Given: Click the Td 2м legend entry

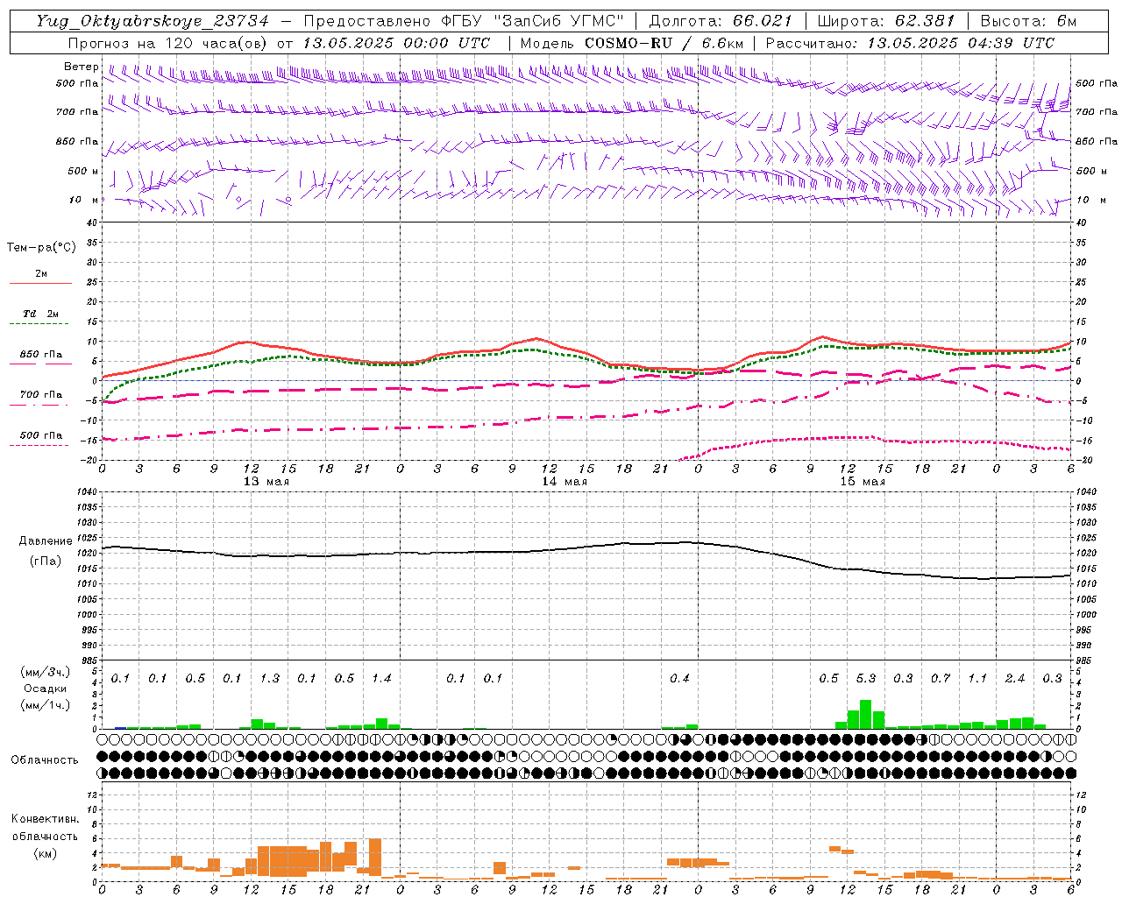Looking at the screenshot, I should [x=40, y=314].
